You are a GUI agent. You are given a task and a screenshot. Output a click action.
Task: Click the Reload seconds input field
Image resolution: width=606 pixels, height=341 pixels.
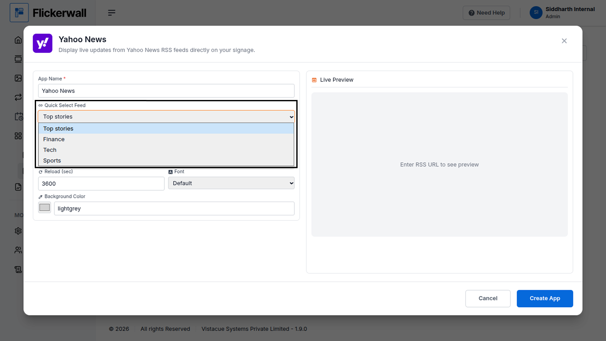[101, 184]
